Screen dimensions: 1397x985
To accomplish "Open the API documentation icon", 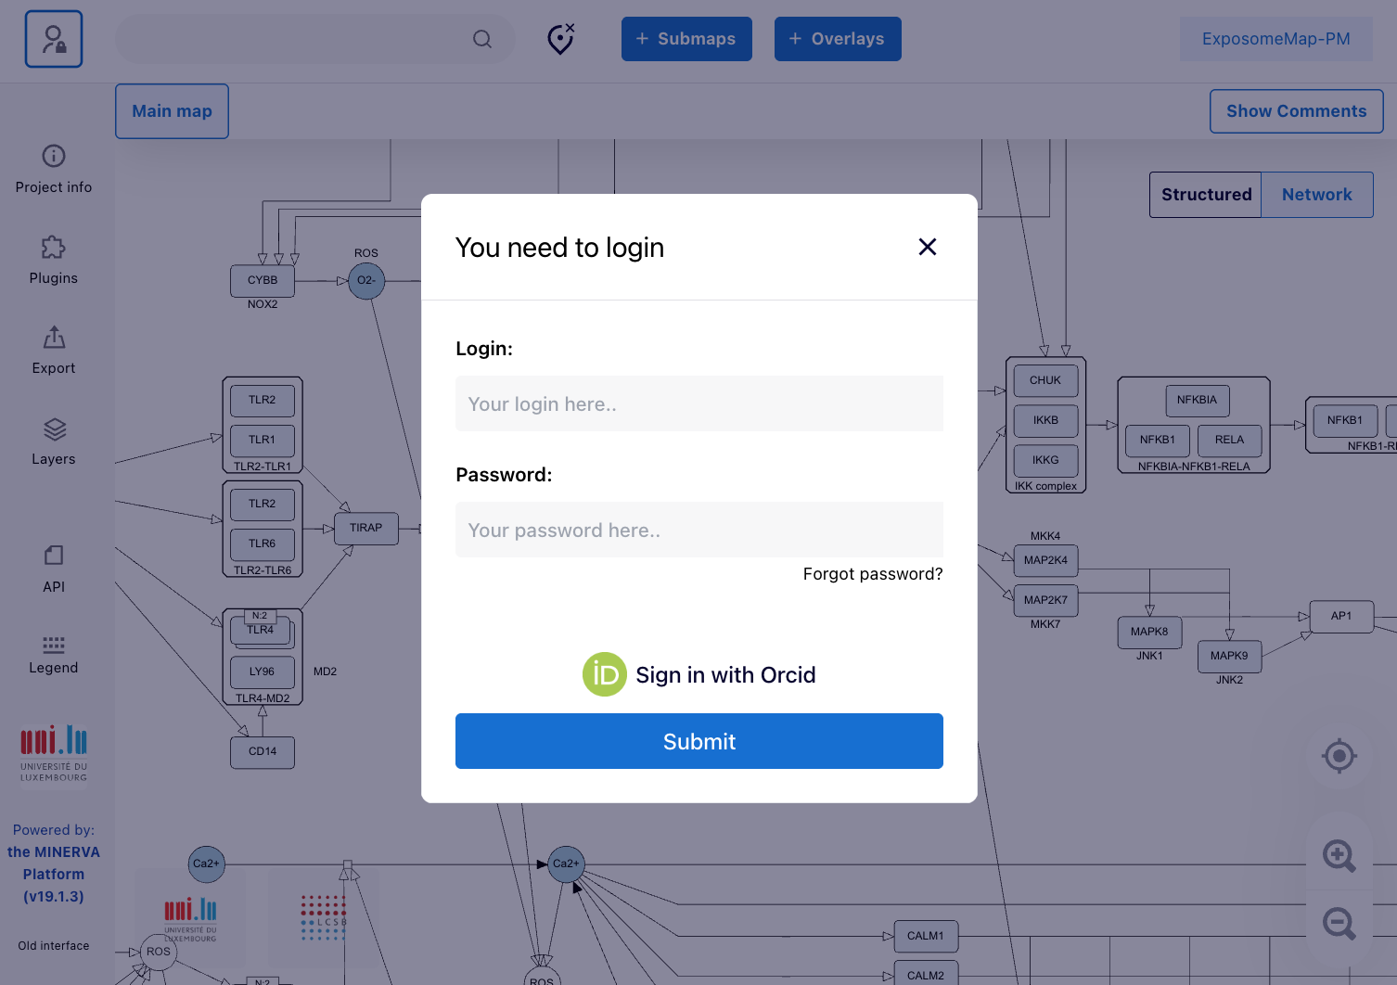I will 54,569.
